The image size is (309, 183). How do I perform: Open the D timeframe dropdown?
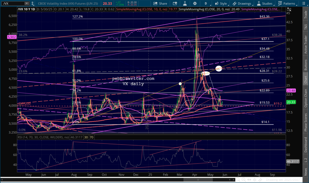click(206, 3)
